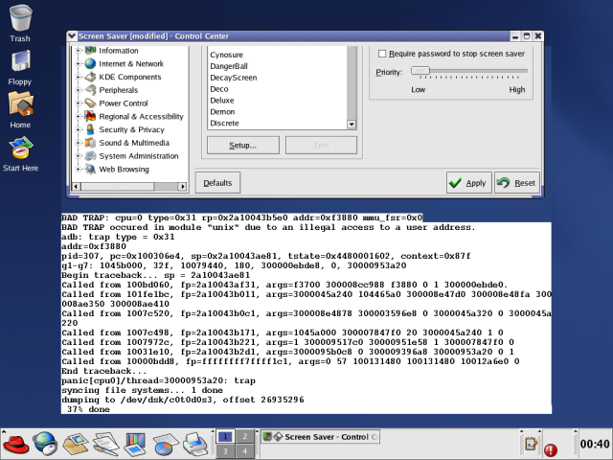Viewport: 613px width, 460px height.
Task: Expand the Peripherals tree node
Action: point(78,90)
